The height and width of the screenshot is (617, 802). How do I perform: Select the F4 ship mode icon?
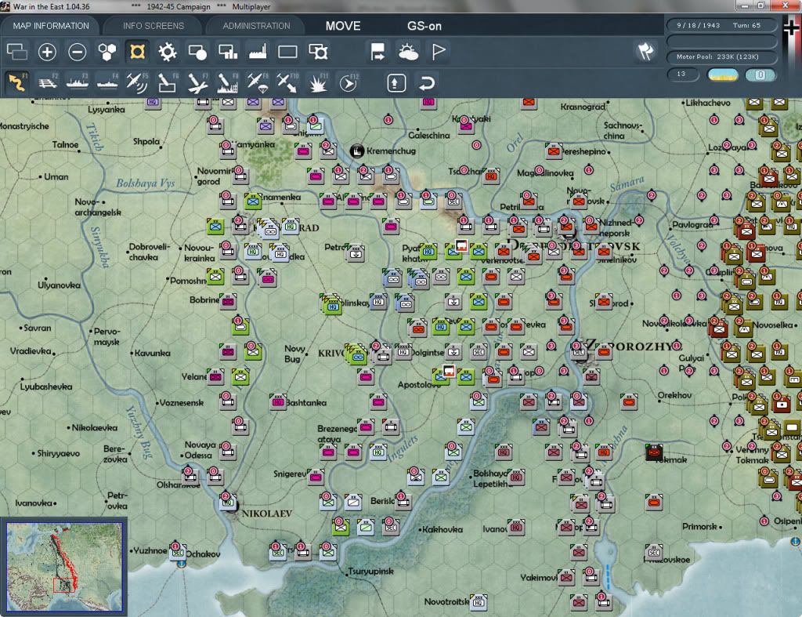click(107, 82)
